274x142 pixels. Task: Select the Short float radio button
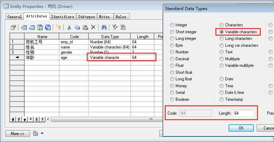tap(172, 72)
